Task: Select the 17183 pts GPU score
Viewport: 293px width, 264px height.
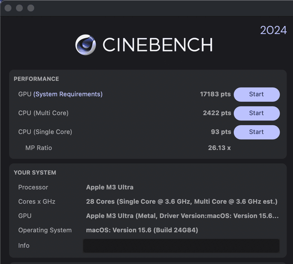Action: tap(215, 94)
